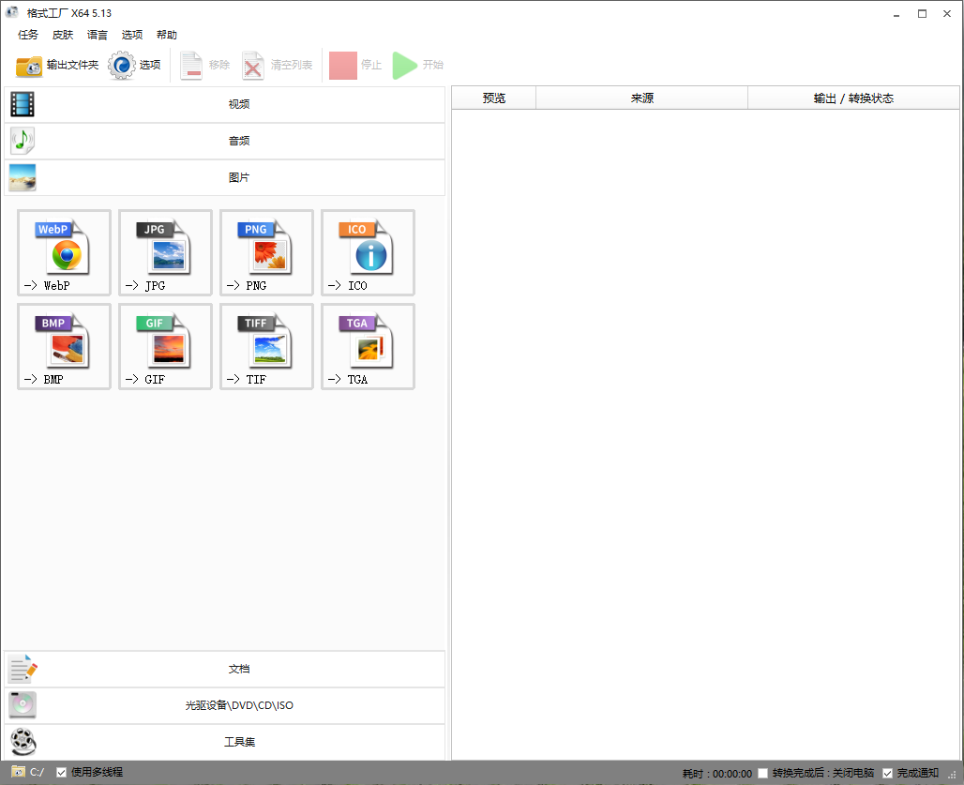This screenshot has height=785, width=964.
Task: Open the ICO conversion tool
Action: (367, 252)
